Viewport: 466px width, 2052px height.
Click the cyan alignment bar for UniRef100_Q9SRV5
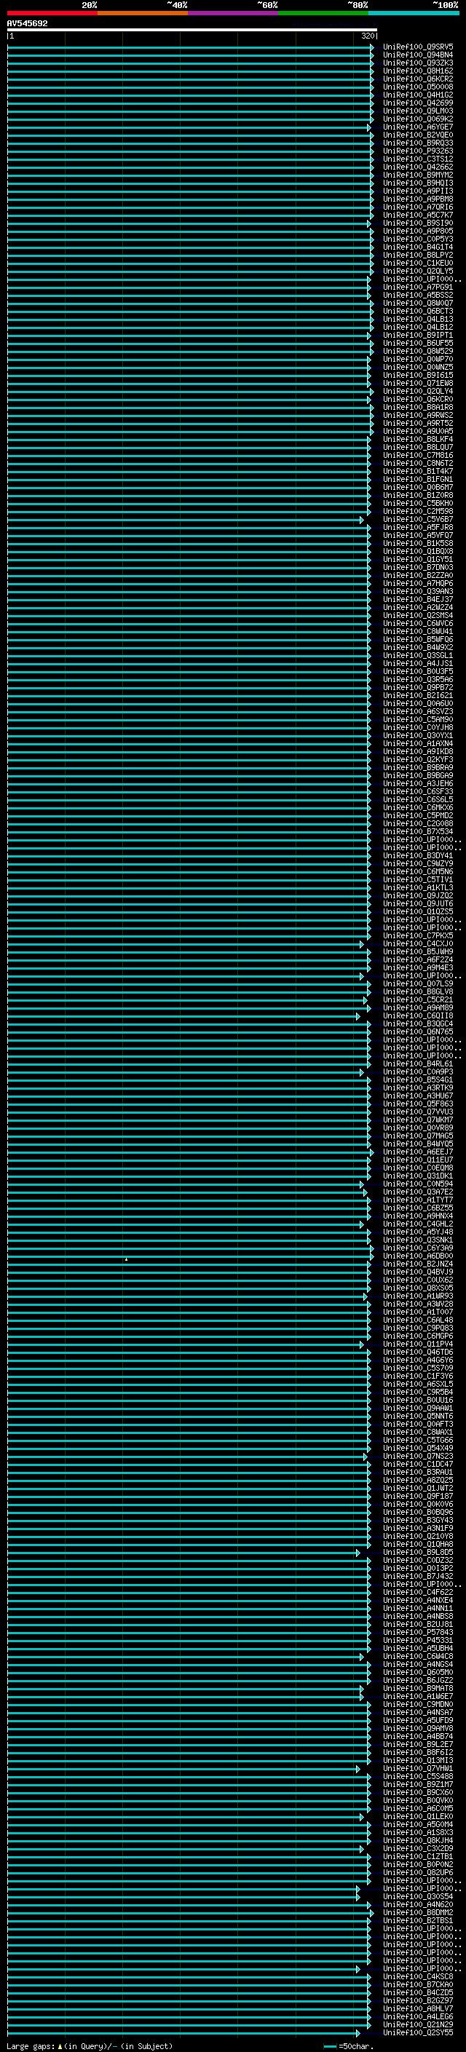point(190,47)
